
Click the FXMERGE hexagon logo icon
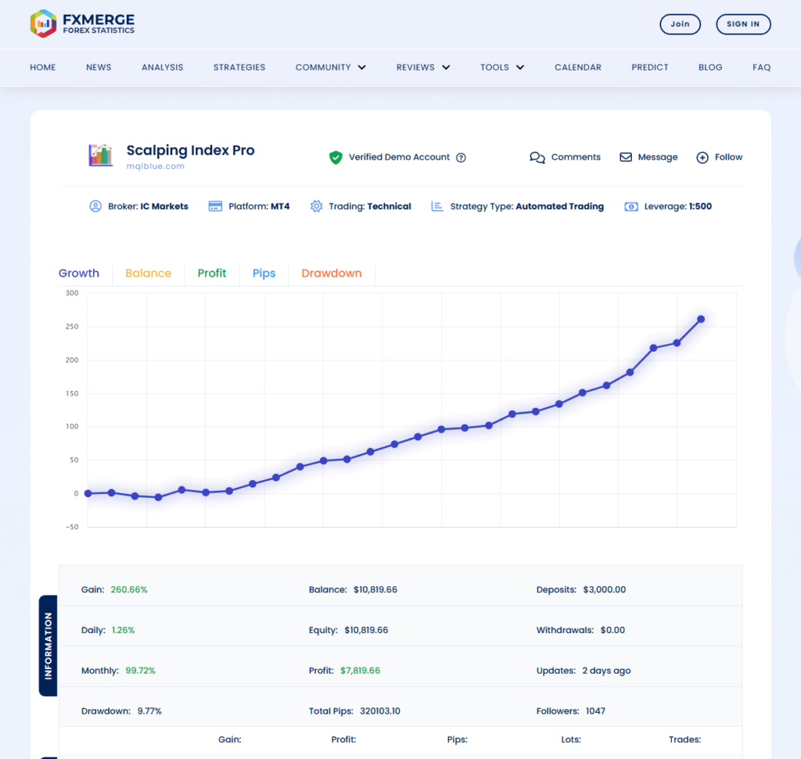[x=44, y=23]
